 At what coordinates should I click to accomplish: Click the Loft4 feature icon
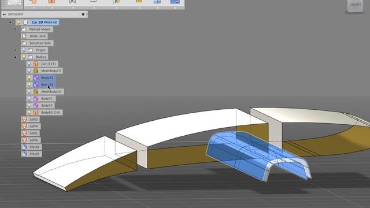click(24, 126)
